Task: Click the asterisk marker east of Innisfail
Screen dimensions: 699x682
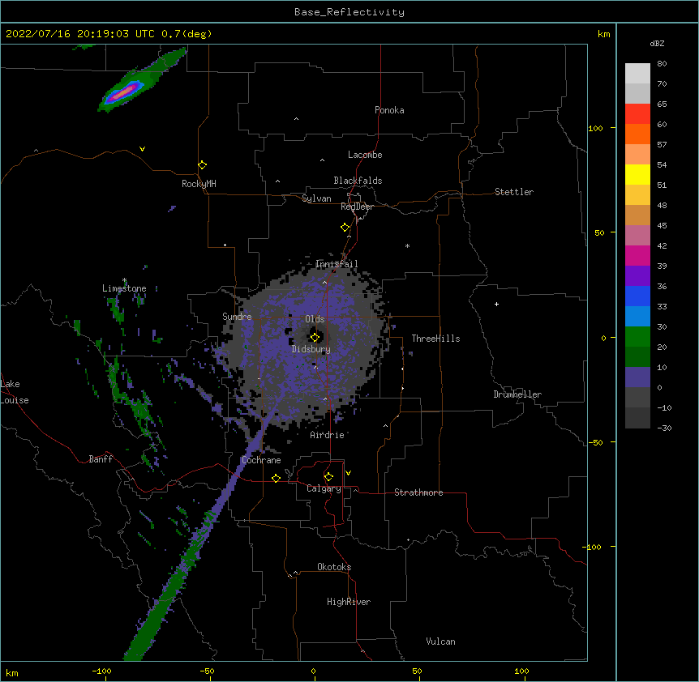Action: click(x=407, y=245)
